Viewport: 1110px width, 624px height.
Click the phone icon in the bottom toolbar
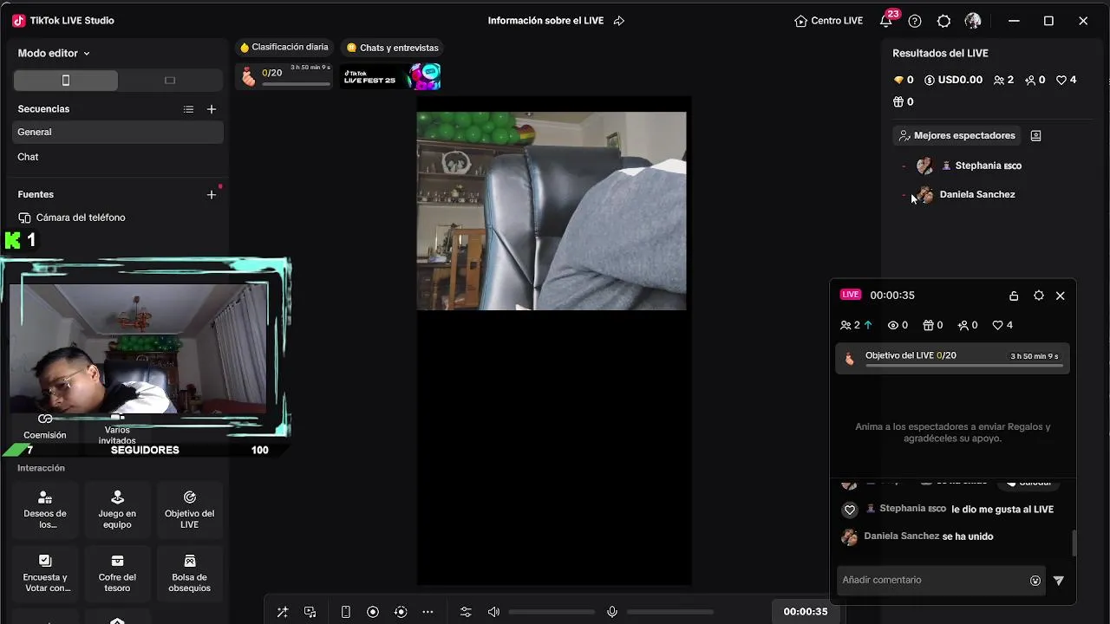click(345, 612)
